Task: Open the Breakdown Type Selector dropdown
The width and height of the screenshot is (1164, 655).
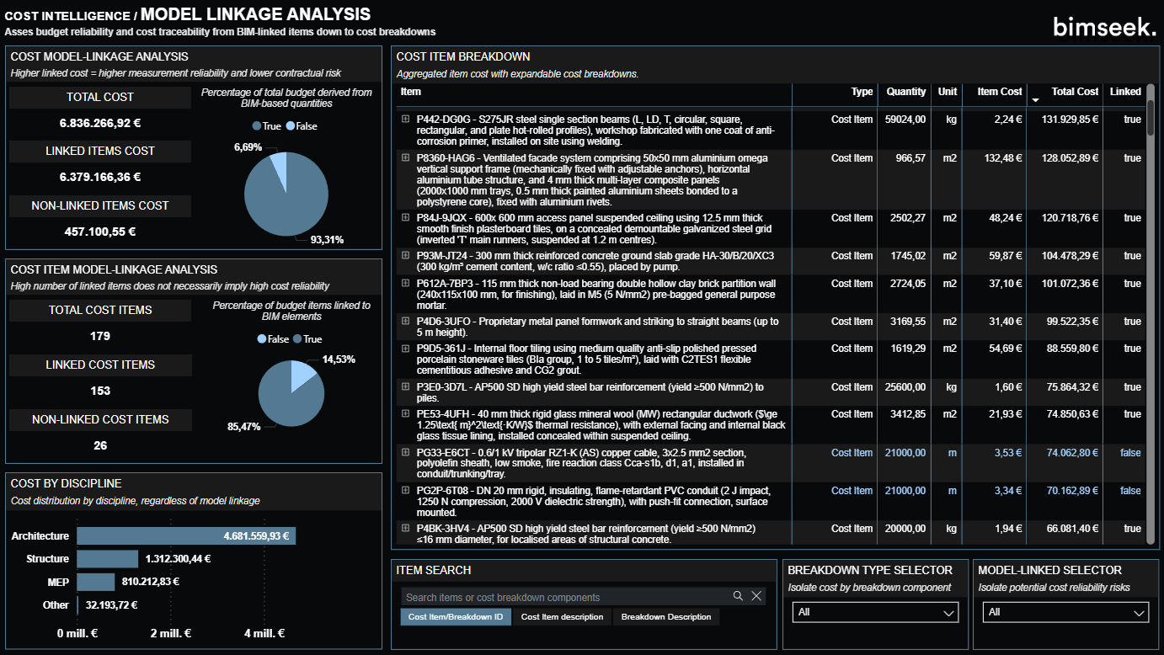Action: (875, 612)
